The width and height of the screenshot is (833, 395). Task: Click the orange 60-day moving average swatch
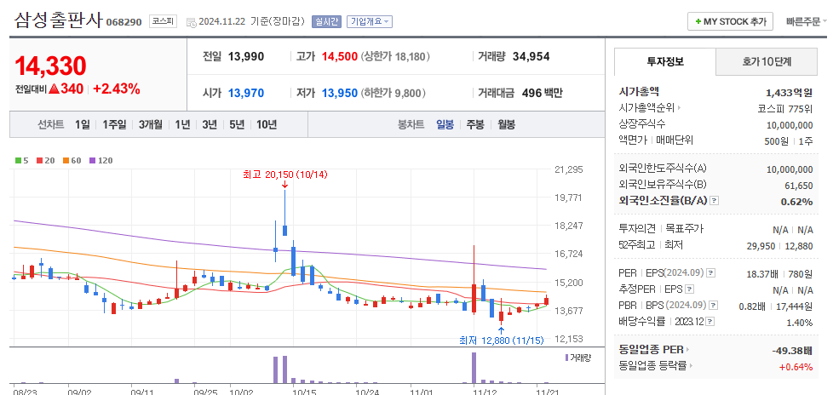coord(66,160)
